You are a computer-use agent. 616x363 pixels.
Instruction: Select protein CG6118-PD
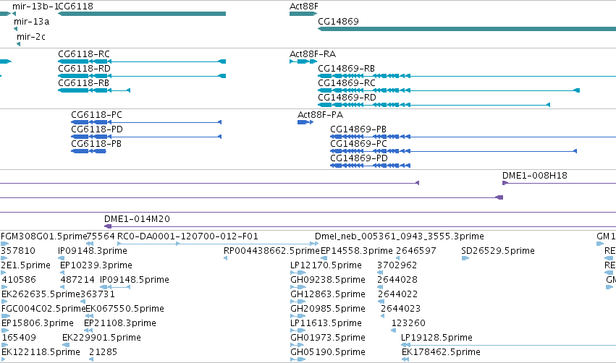146,137
